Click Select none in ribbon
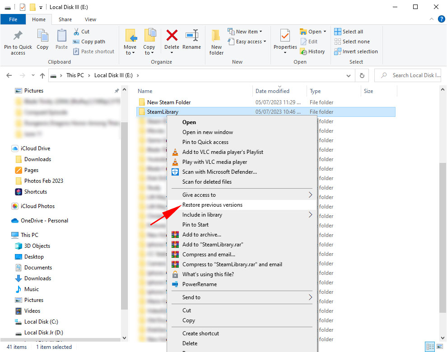447x352 pixels. pos(352,42)
